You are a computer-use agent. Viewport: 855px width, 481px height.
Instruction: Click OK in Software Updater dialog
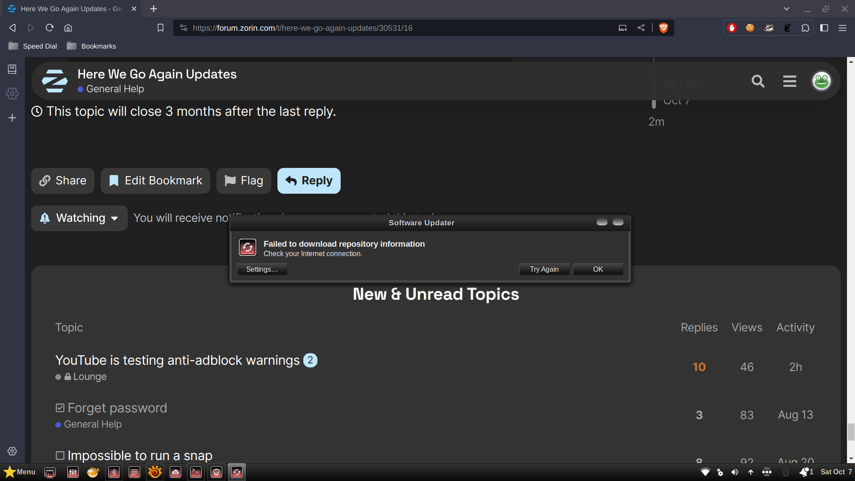point(598,269)
